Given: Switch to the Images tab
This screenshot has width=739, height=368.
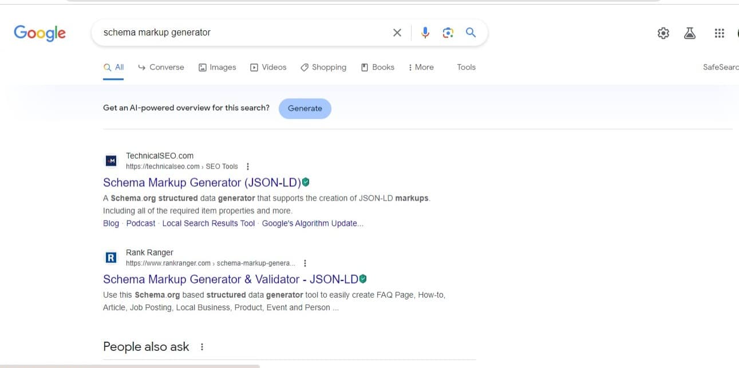Looking at the screenshot, I should click(217, 67).
